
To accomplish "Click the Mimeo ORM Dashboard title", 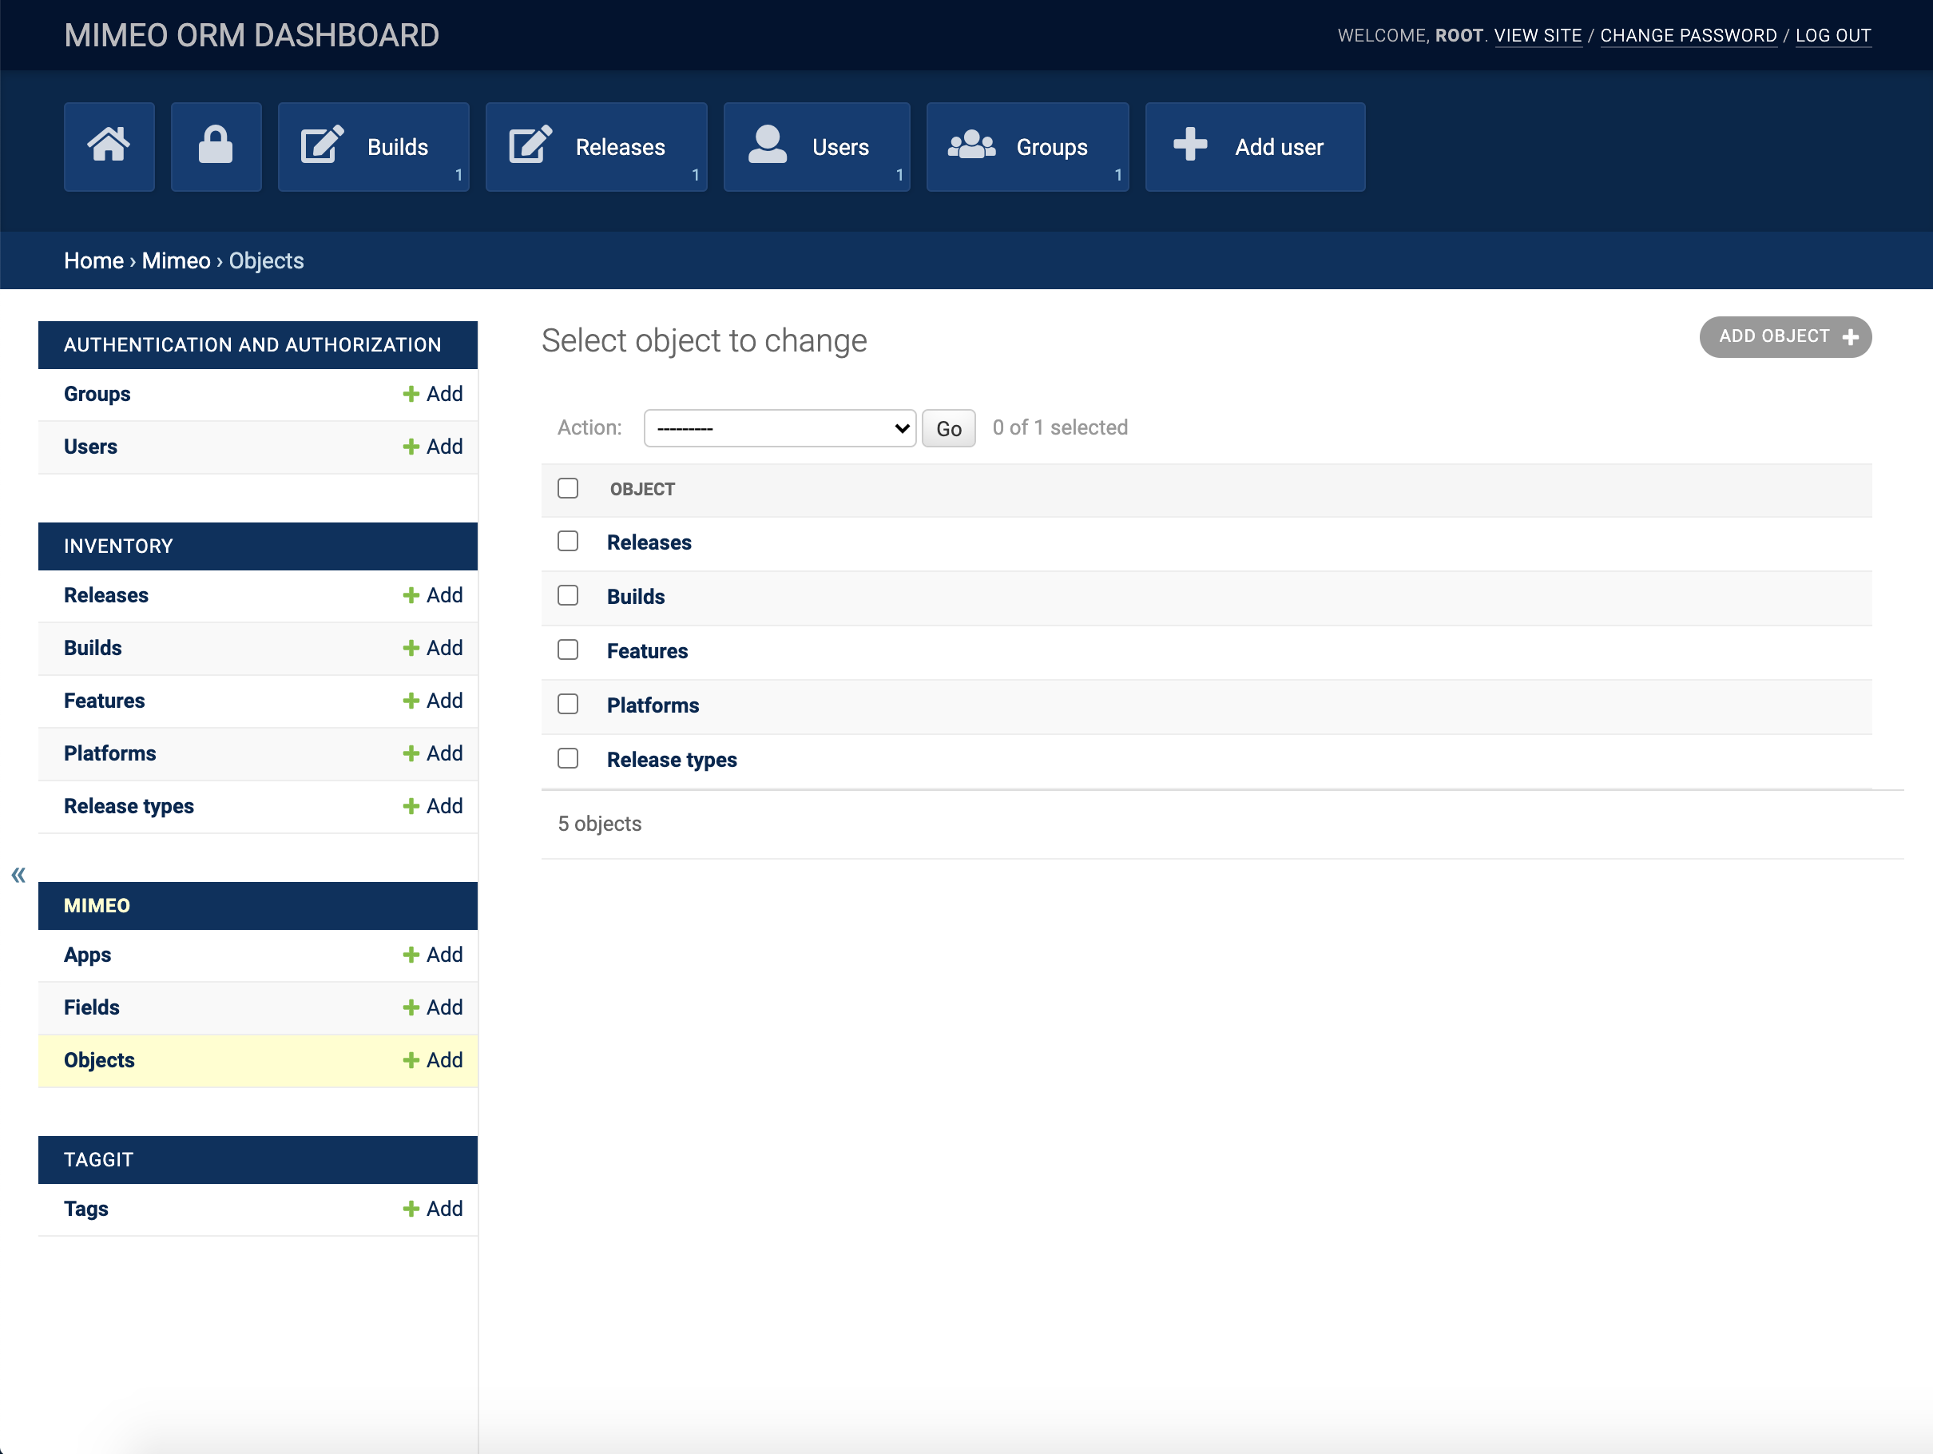I will point(252,36).
